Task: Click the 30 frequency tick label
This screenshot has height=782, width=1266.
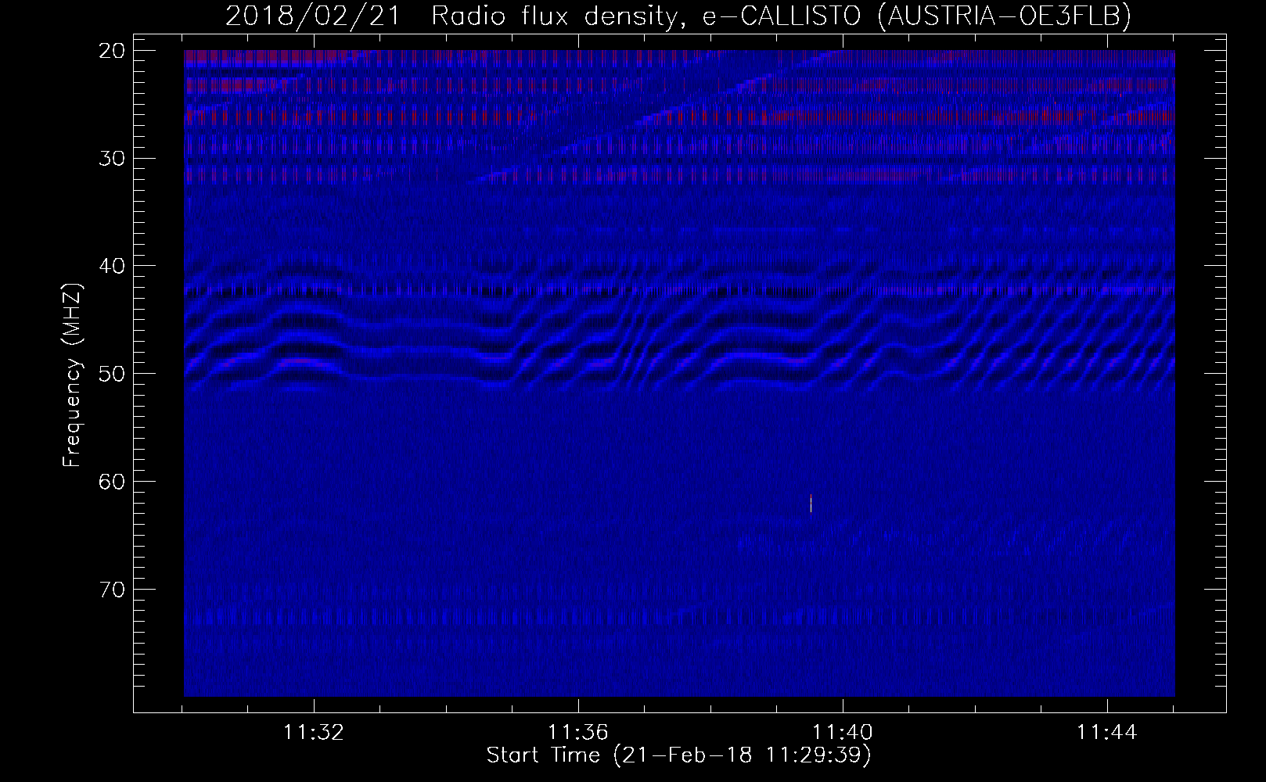Action: click(113, 159)
